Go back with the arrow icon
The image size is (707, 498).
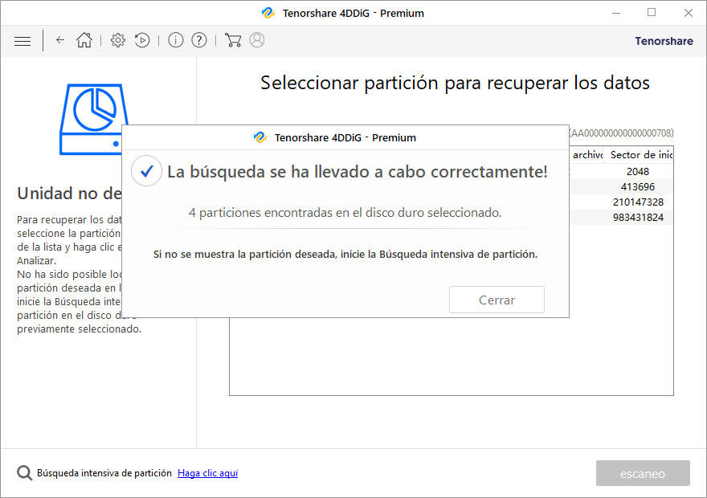click(60, 40)
